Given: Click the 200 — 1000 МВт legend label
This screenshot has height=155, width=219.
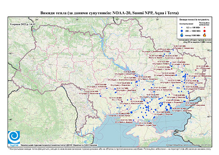Looking at the screenshot, I should [192, 31].
